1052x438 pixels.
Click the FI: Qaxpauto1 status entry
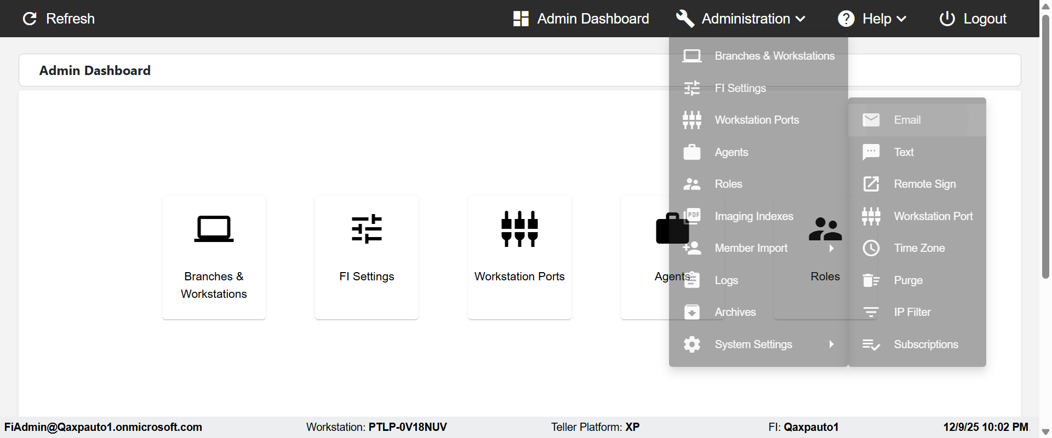pyautogui.click(x=803, y=427)
